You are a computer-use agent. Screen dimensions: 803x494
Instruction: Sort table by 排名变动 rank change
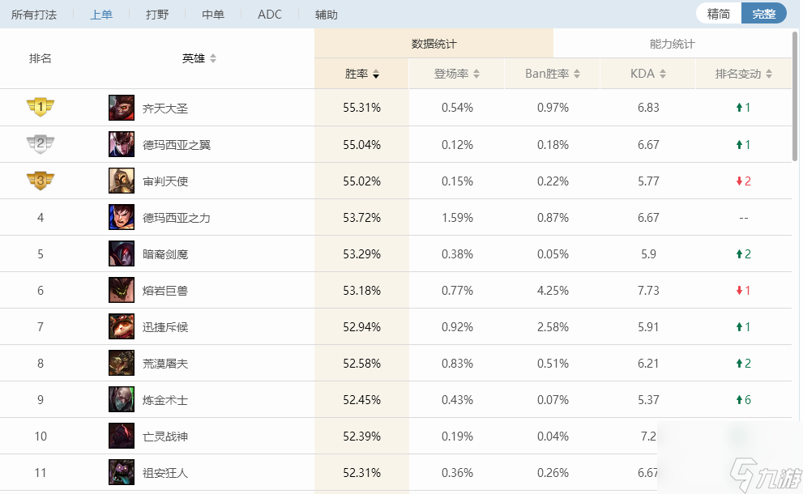tap(744, 74)
